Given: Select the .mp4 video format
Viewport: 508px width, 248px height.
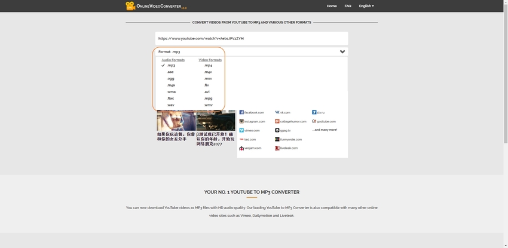Looking at the screenshot, I should (x=207, y=65).
